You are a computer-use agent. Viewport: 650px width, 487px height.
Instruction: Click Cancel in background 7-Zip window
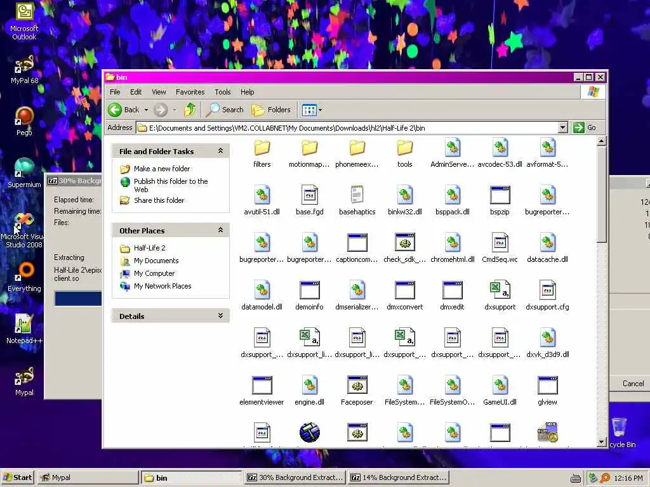(633, 384)
